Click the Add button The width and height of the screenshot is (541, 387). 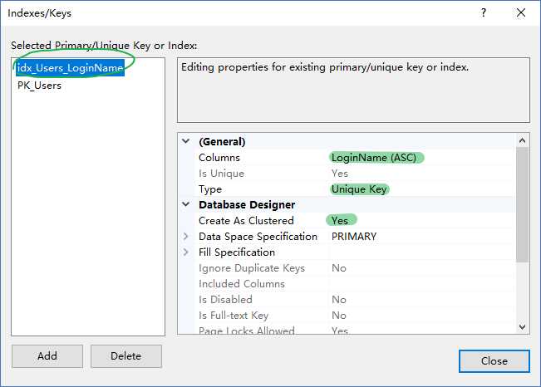click(47, 356)
